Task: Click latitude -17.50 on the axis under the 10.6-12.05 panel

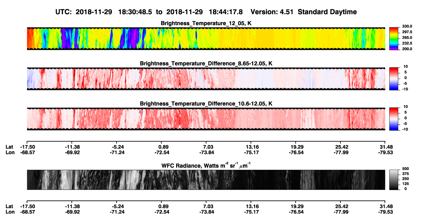Action: point(27,147)
